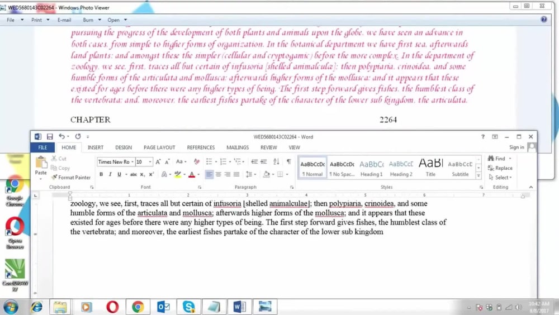The image size is (559, 315).
Task: Apply the No Spacing style
Action: point(342,168)
